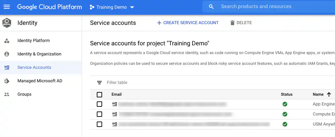The image size is (335, 137).
Task: Sort by the Name column header
Action: [318, 94]
